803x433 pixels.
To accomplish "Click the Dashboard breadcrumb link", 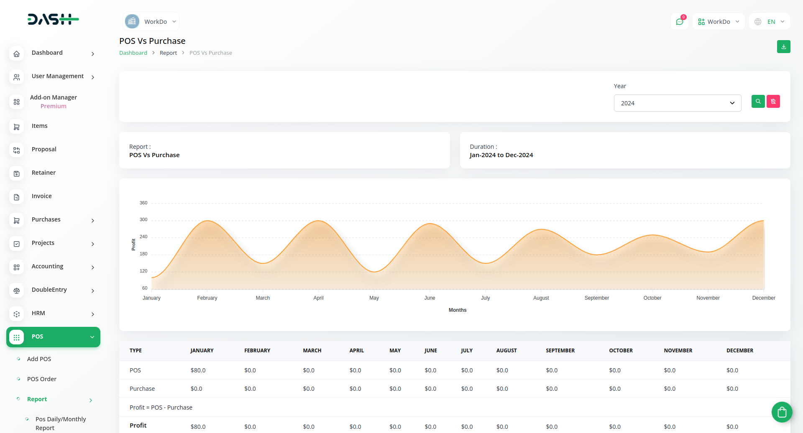I will coord(133,53).
